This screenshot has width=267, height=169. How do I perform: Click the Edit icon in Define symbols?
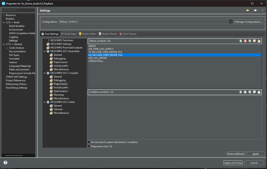[x=250, y=41]
